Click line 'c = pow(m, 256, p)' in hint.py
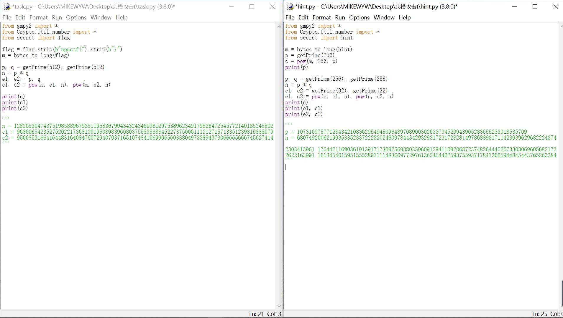 311,61
